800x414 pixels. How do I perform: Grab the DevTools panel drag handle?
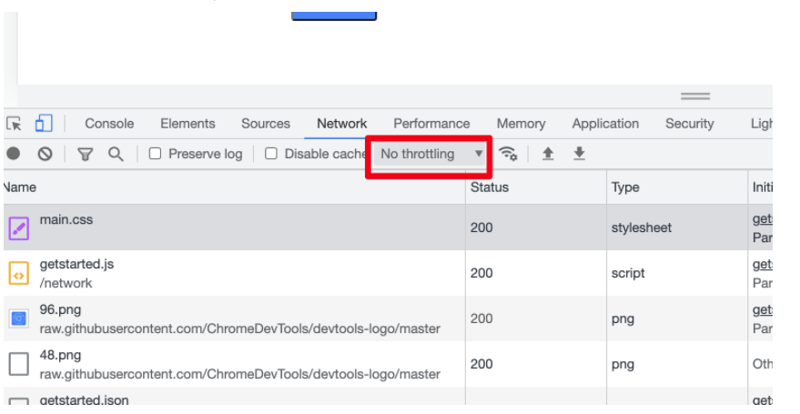coord(695,96)
